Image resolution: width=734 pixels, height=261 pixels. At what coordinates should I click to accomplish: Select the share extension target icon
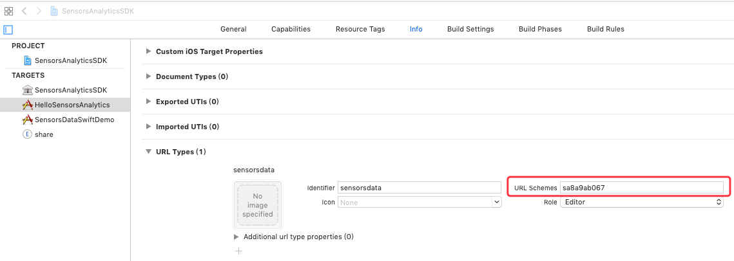(28, 134)
